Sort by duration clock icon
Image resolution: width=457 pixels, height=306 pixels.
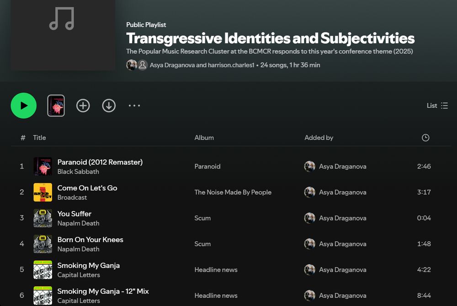(x=425, y=138)
